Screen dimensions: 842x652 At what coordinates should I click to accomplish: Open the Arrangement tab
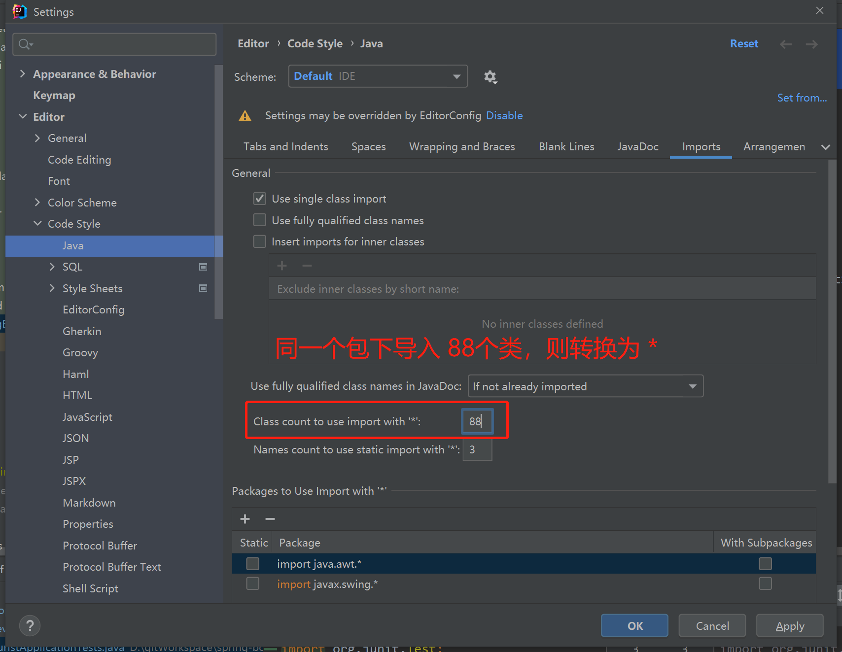pyautogui.click(x=774, y=147)
